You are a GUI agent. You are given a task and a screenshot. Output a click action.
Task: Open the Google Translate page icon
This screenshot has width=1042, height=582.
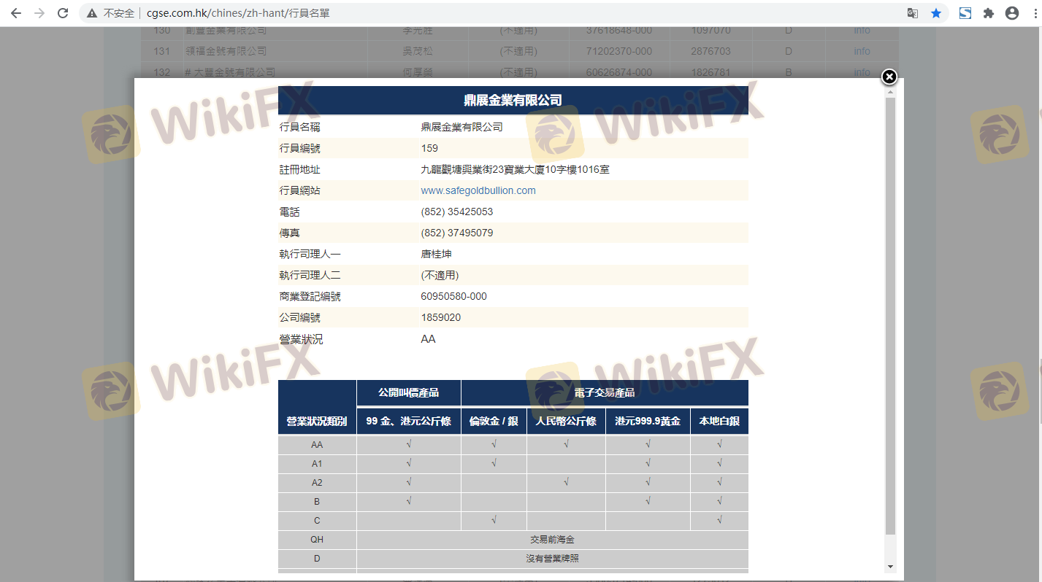913,13
